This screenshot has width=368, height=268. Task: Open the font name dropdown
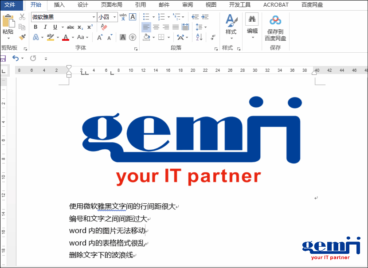click(94, 17)
